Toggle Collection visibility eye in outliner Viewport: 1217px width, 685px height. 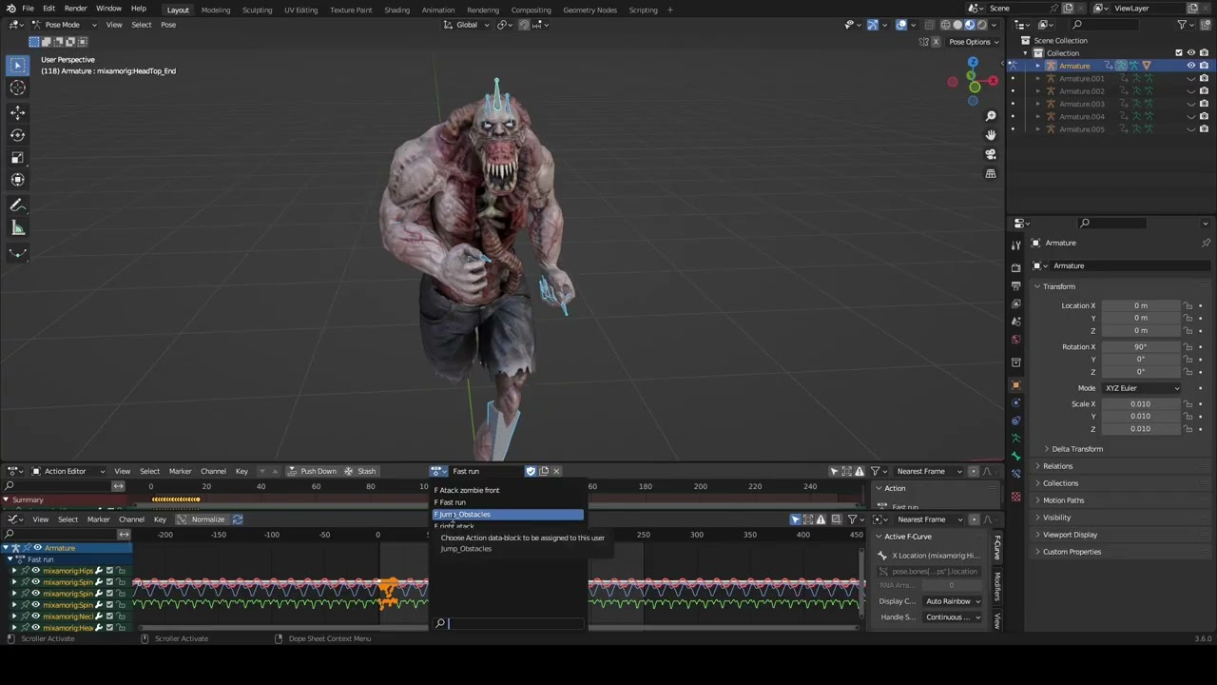pyautogui.click(x=1191, y=53)
